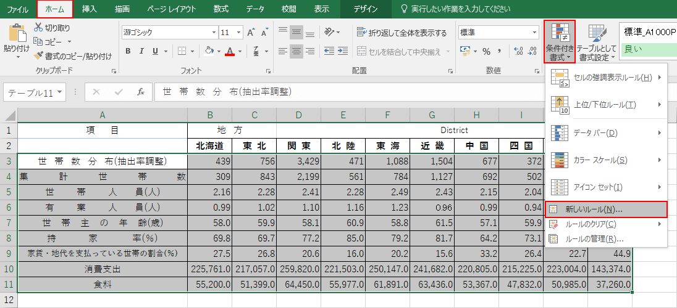This screenshot has height=308, width=677.
Task: Choose 新しいルール menu item
Action: [x=606, y=210]
